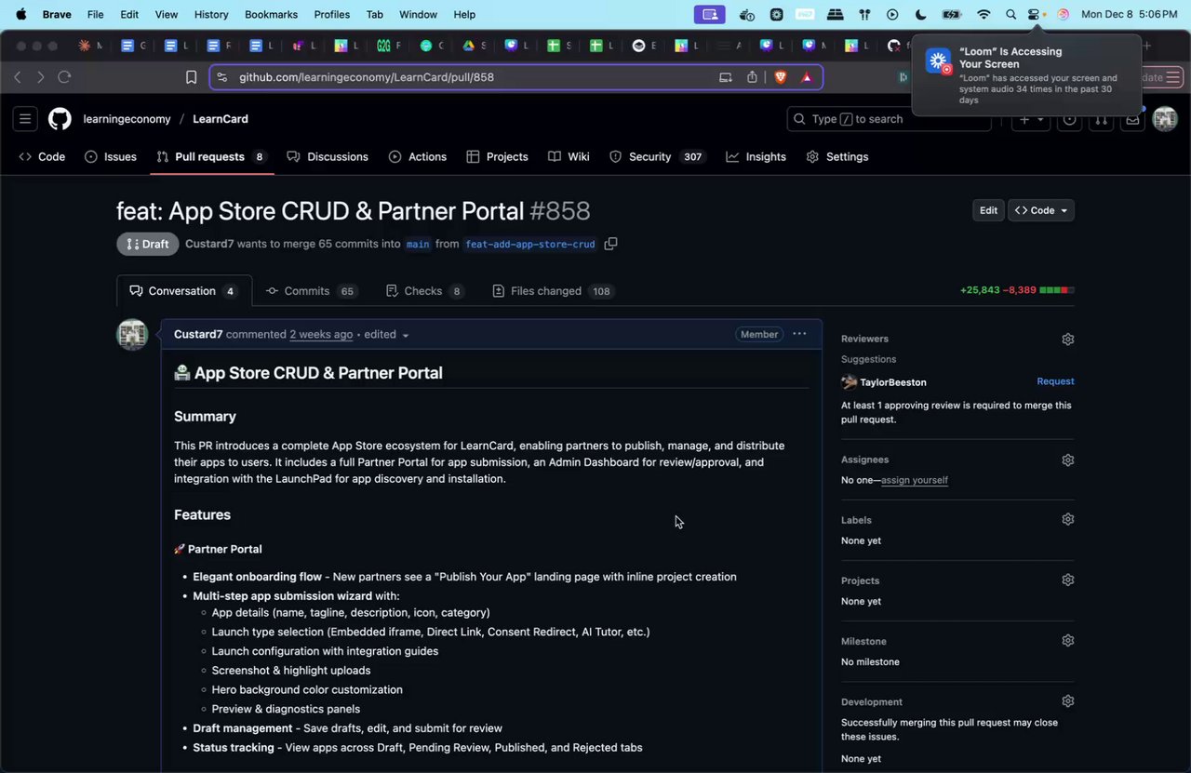The image size is (1191, 773).
Task: Click the Brave Rewards triangle icon
Action: tap(807, 77)
